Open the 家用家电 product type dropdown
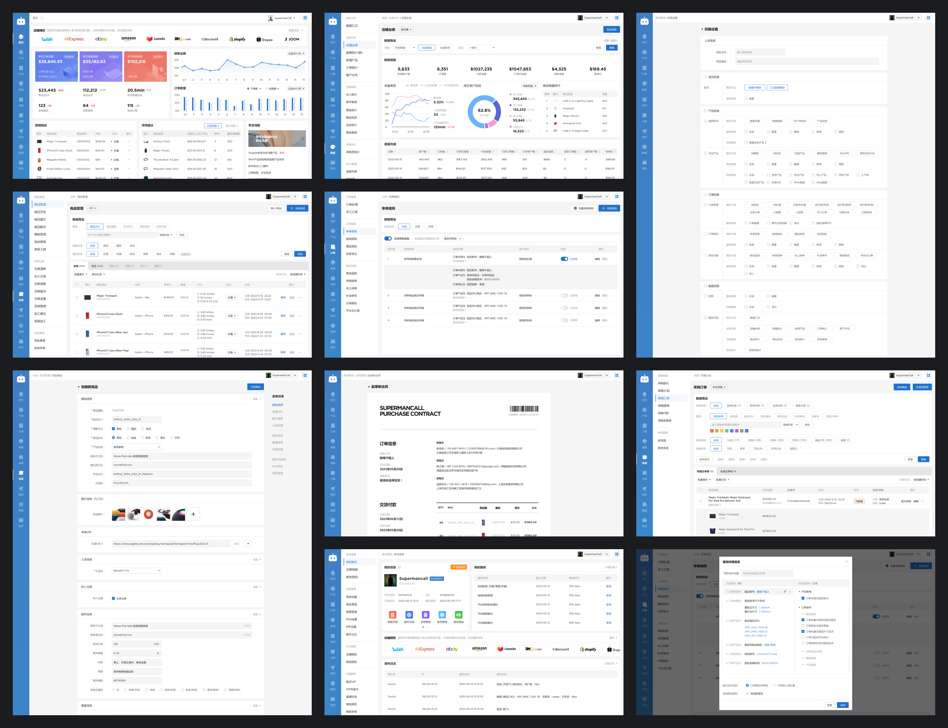This screenshot has width=948, height=728. click(x=136, y=447)
